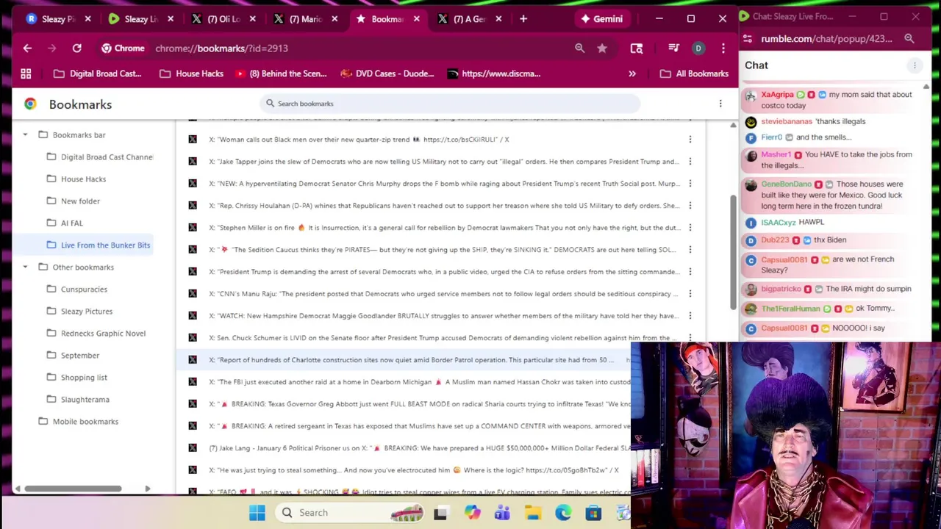Select Rednecks Graphic Novel folder
This screenshot has height=529, width=941.
click(96, 334)
